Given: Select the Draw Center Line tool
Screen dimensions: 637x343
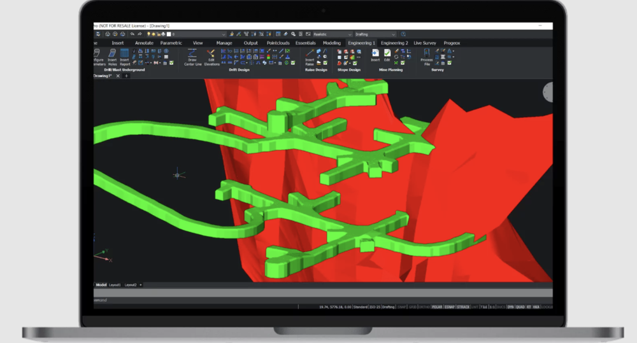Looking at the screenshot, I should 192,57.
